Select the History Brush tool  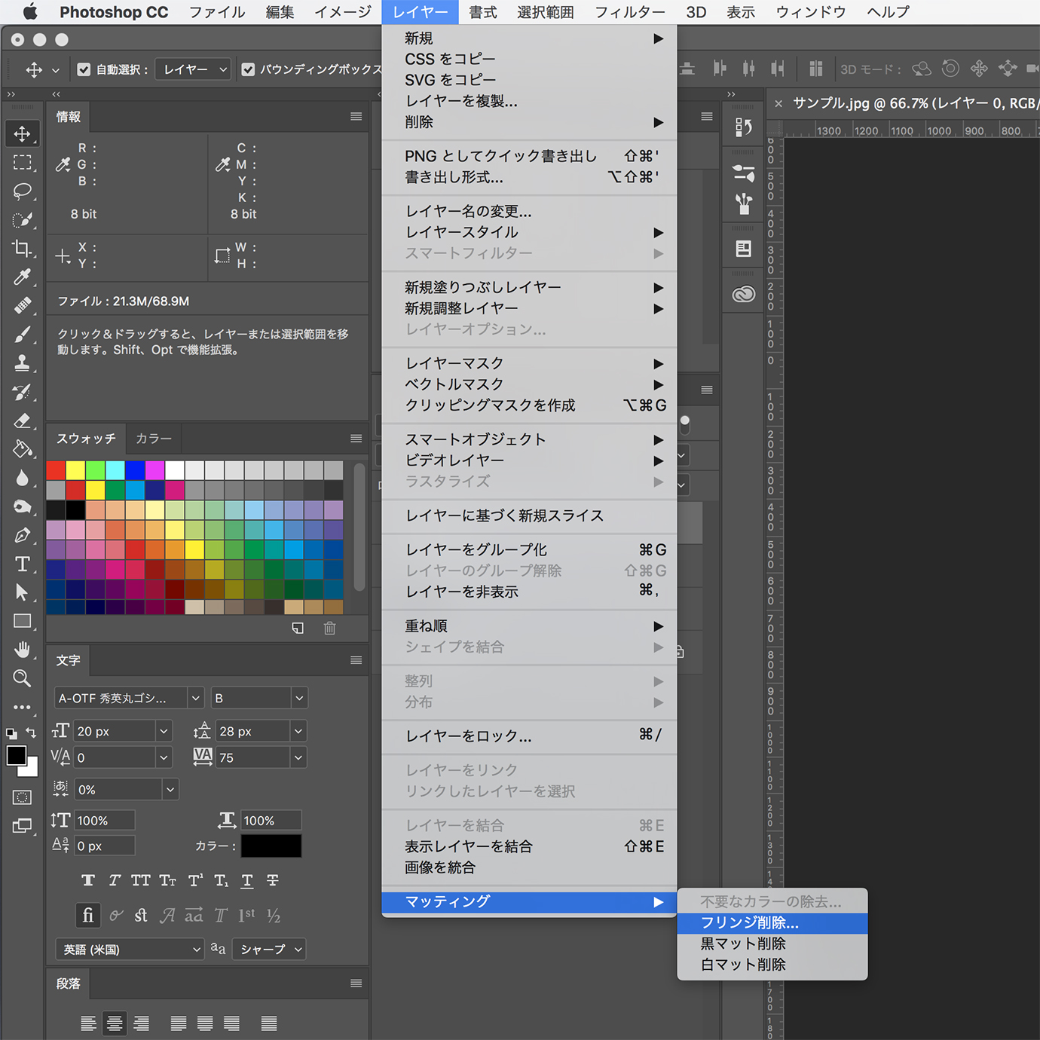(22, 392)
